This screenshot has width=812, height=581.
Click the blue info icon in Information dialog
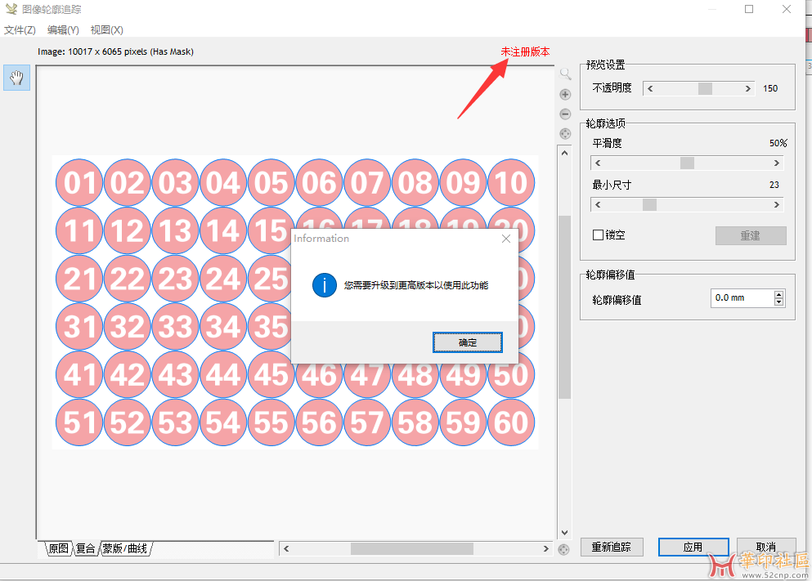pos(325,285)
